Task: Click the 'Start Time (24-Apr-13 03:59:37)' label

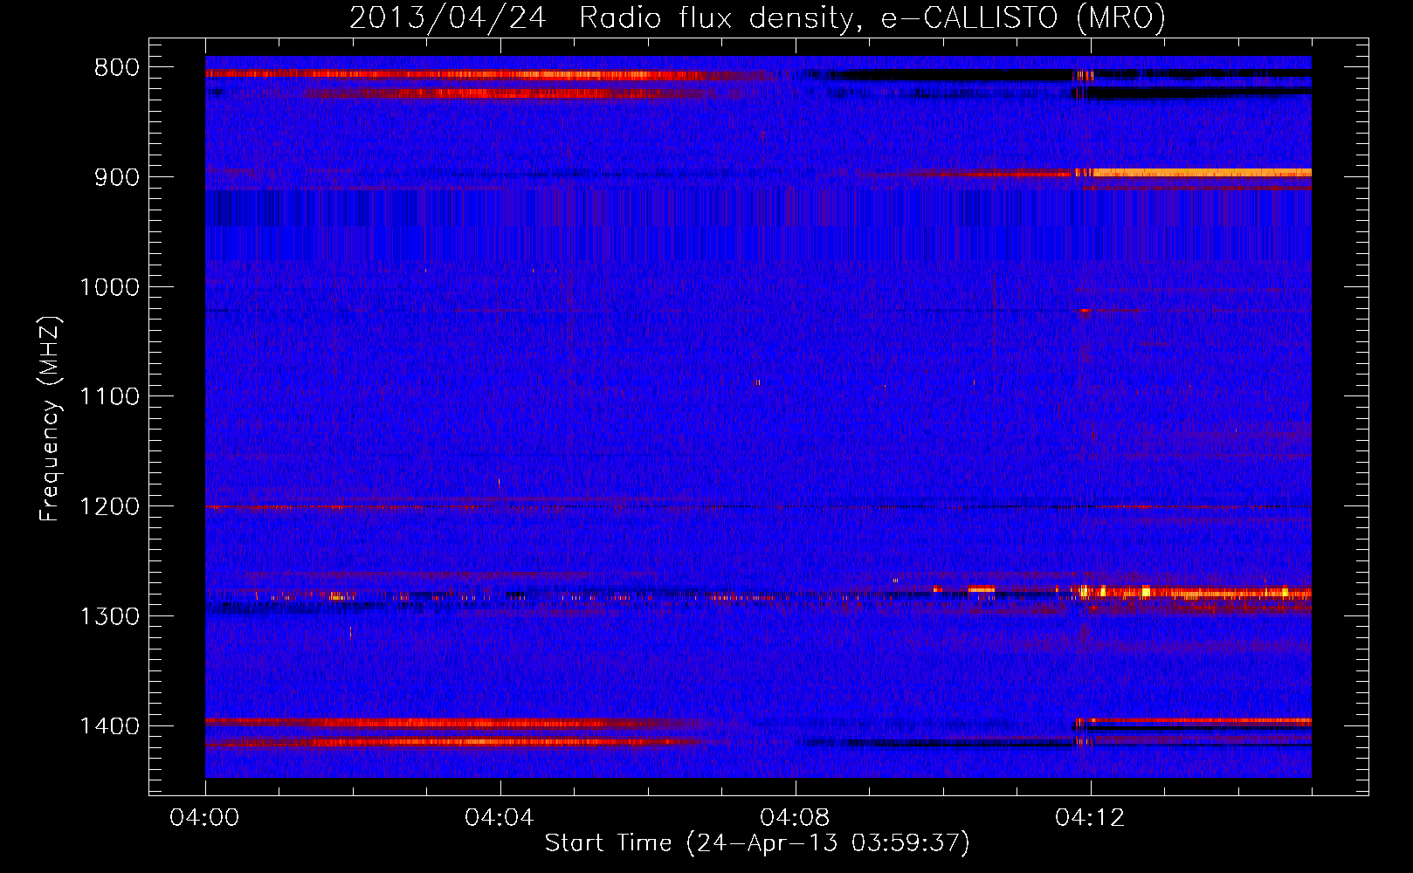Action: coord(757,843)
